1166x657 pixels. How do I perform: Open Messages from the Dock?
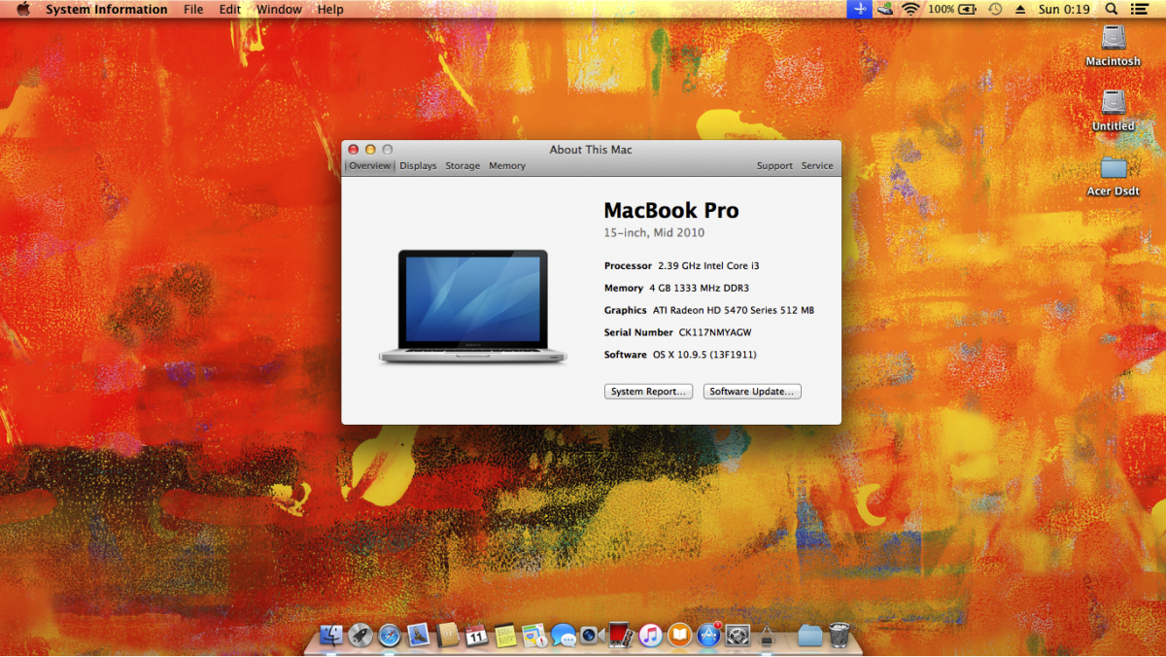[x=564, y=636]
